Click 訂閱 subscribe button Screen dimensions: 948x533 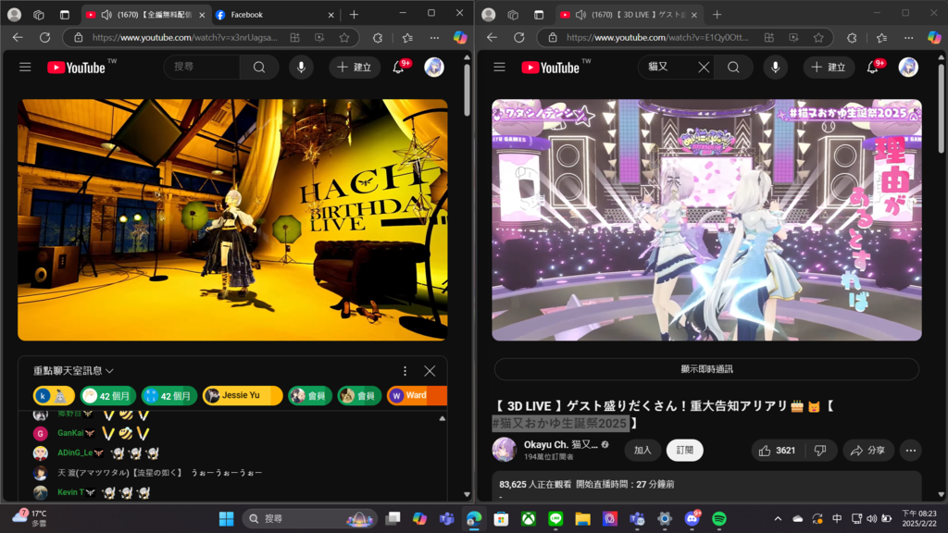[x=684, y=451]
